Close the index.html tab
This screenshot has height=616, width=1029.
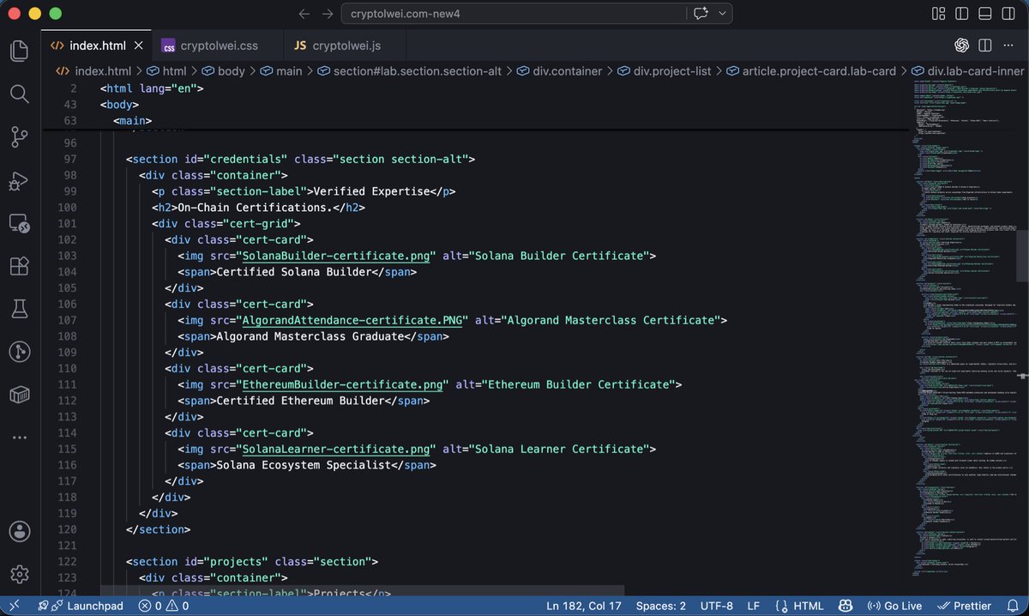tap(139, 45)
